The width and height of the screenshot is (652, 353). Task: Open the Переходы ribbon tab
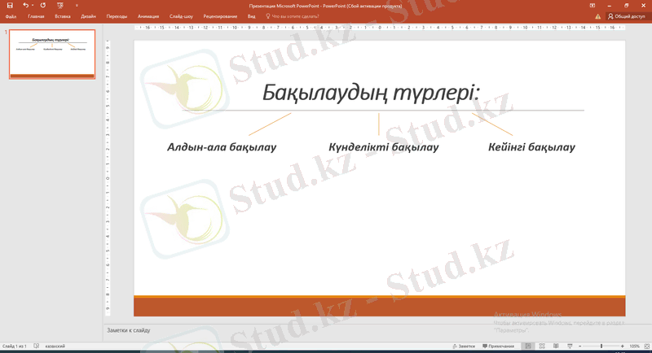(117, 16)
